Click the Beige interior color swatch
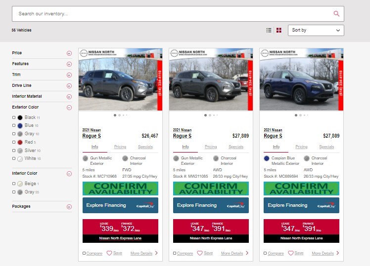 [x=20, y=184]
